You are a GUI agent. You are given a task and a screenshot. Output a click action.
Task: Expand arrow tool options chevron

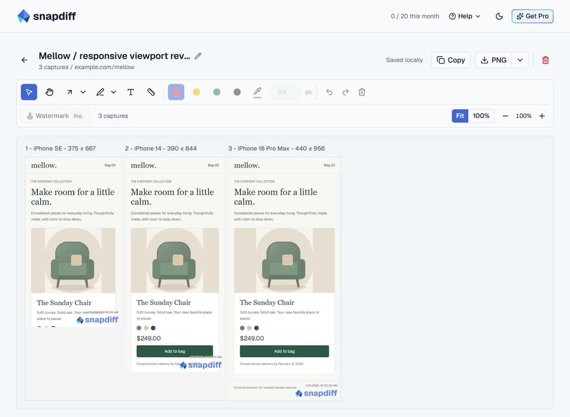[x=83, y=92]
